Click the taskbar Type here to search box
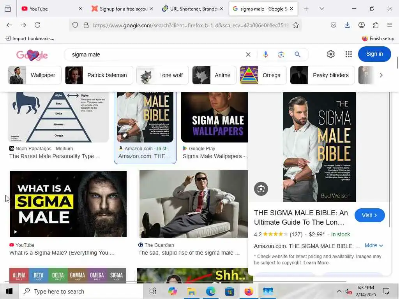The image size is (399, 299). pyautogui.click(x=81, y=291)
